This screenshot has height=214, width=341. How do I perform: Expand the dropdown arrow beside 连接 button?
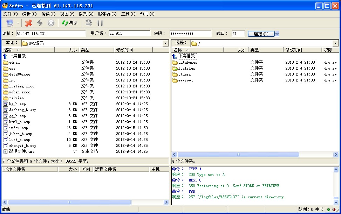pyautogui.click(x=277, y=34)
